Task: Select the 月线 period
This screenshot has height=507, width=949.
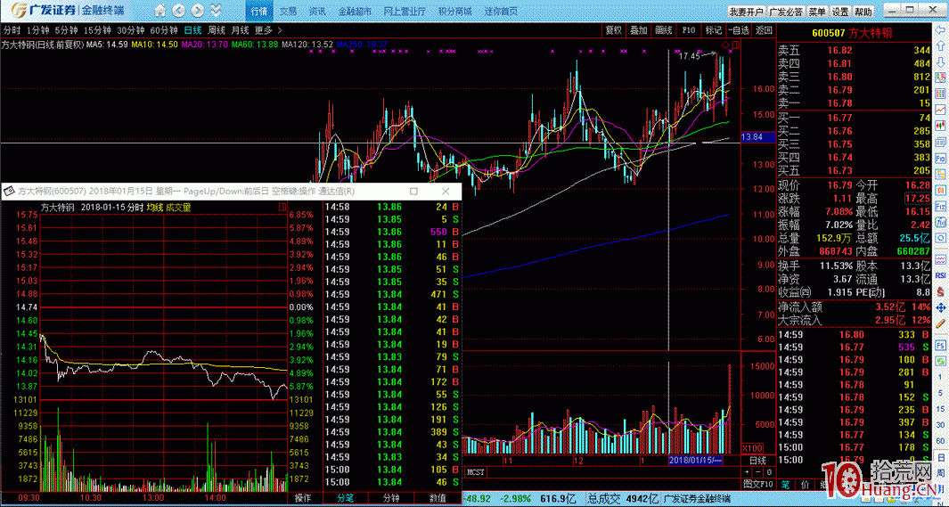Action: [240, 29]
